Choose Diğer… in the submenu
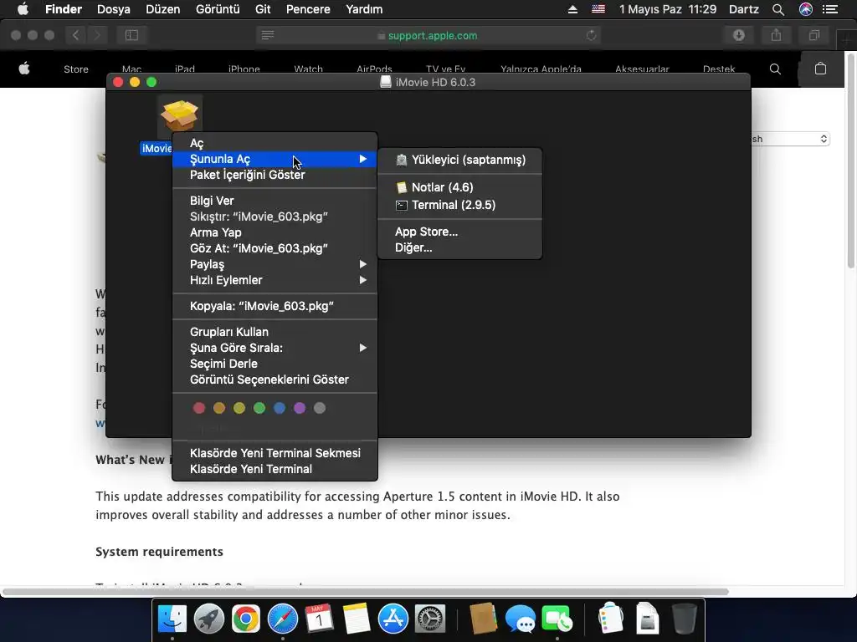 click(459, 247)
